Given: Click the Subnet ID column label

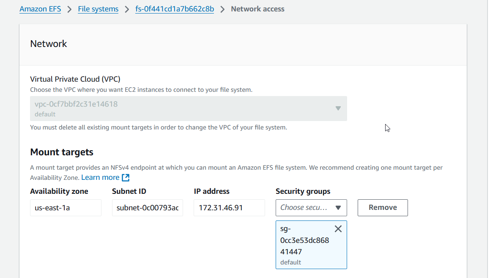Looking at the screenshot, I should coord(129,191).
